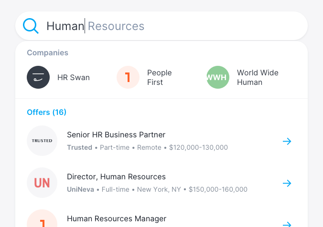This screenshot has width=323, height=227.
Task: Click the Offers (16) heading
Action: point(46,112)
